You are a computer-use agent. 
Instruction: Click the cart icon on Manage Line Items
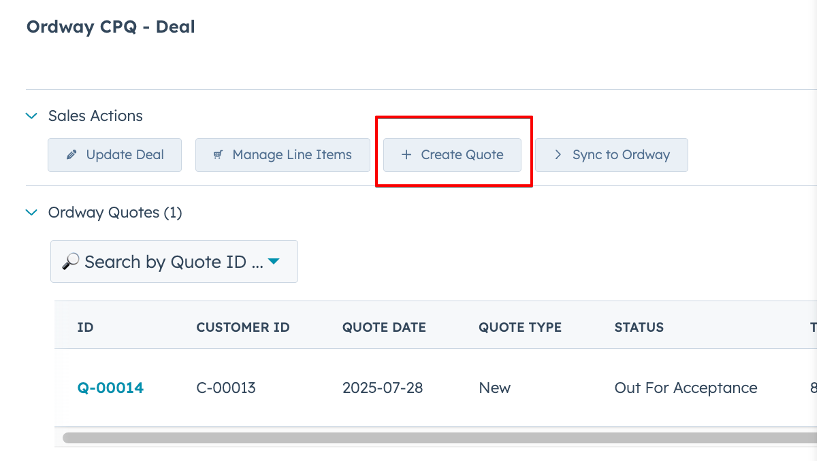[218, 155]
